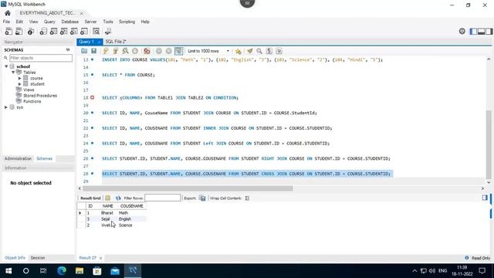Create a new schema icon
The height and width of the screenshot is (278, 494).
43,31
